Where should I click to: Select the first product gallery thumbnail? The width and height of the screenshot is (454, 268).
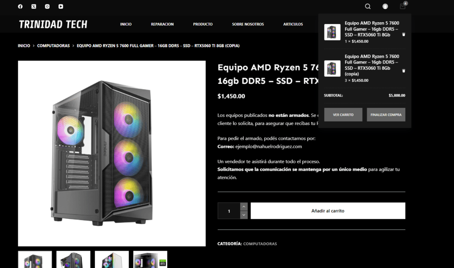click(35, 260)
